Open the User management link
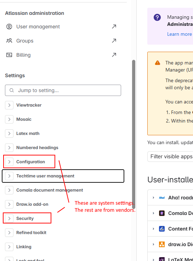 click(x=38, y=27)
